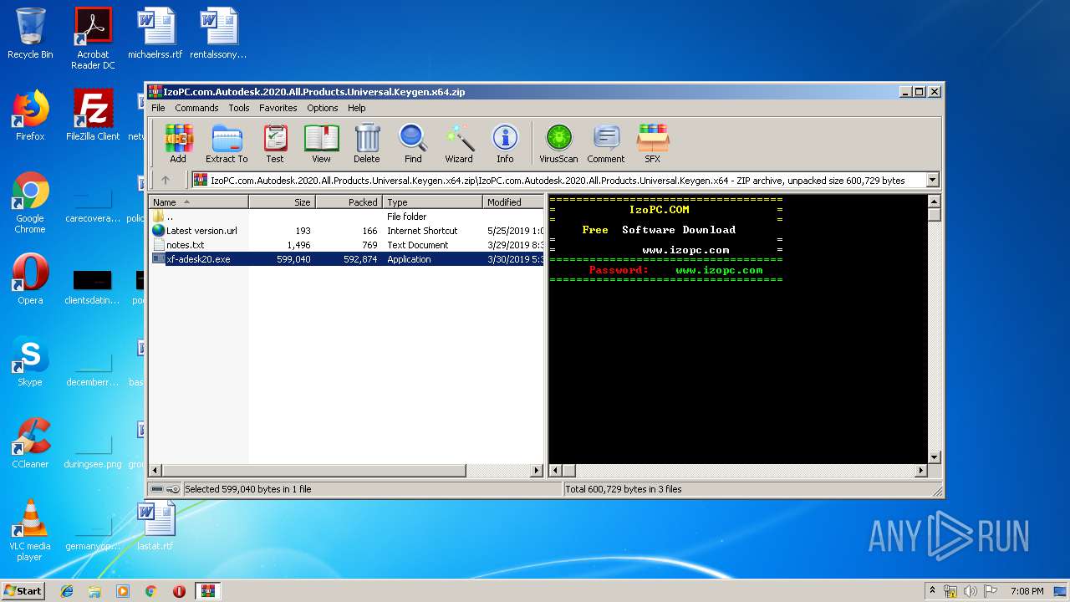
Task: Click the Add toolbar icon
Action: coord(178,143)
